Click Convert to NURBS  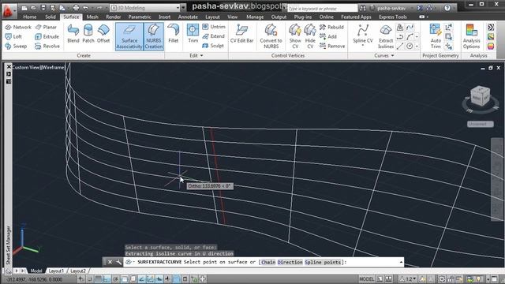[x=271, y=36]
